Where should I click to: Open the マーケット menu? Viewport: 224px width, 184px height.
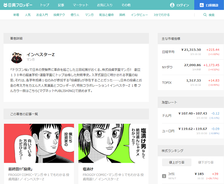click(80, 5)
